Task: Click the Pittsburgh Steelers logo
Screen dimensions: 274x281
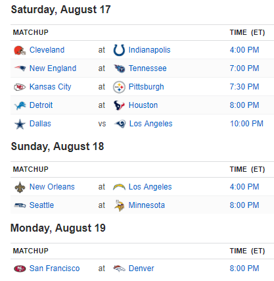Action: coord(119,87)
